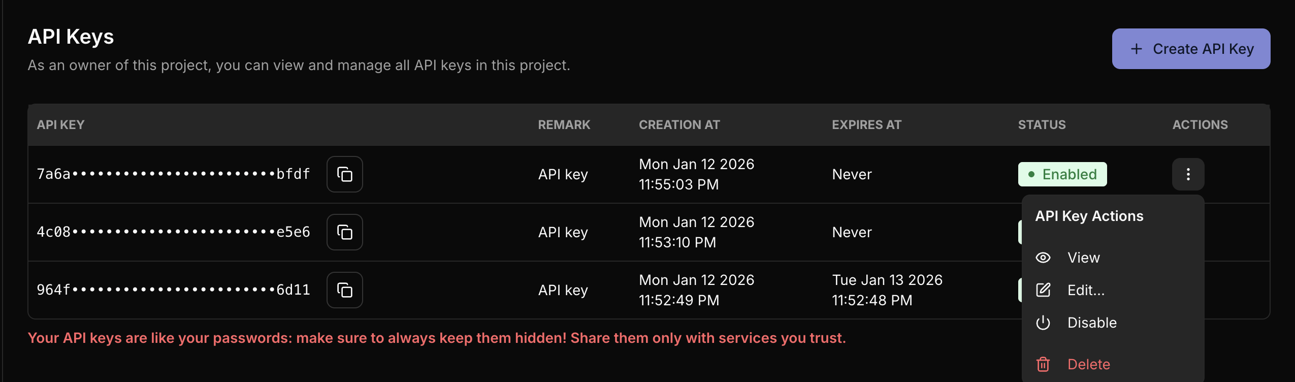
Task: Select Disable in the API Key Actions menu
Action: click(1092, 323)
